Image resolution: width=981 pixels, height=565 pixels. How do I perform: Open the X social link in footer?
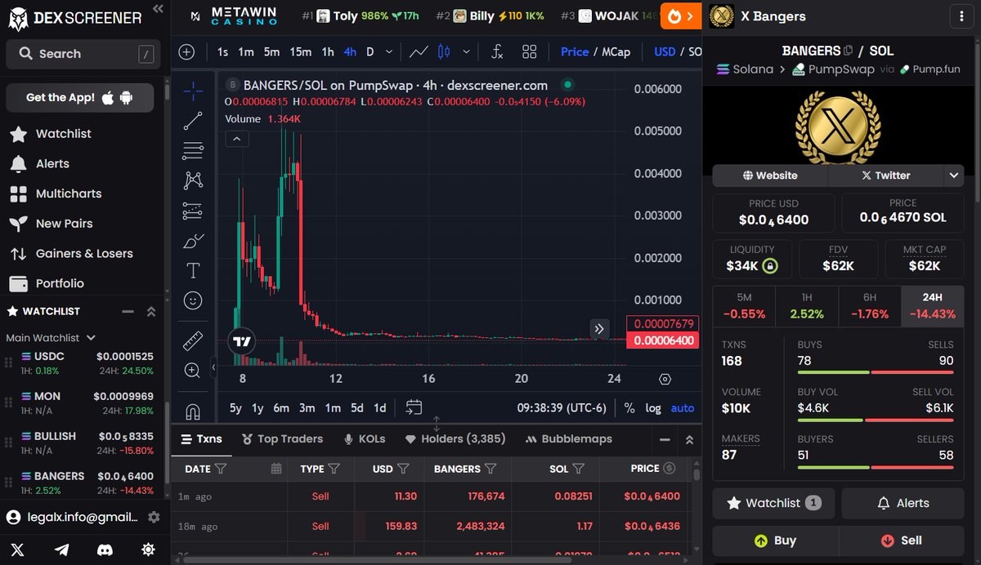tap(18, 549)
